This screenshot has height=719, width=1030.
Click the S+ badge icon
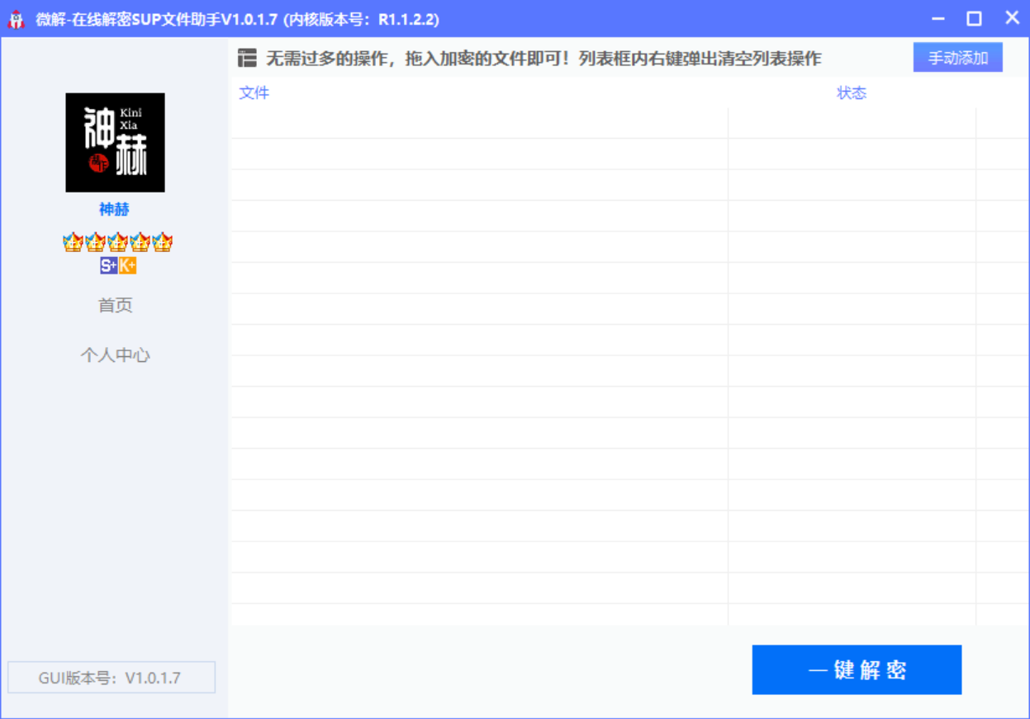pyautogui.click(x=108, y=265)
